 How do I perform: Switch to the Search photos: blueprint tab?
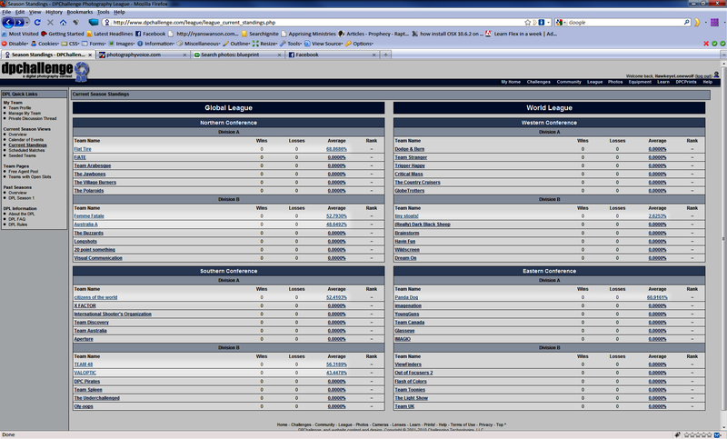[x=237, y=55]
